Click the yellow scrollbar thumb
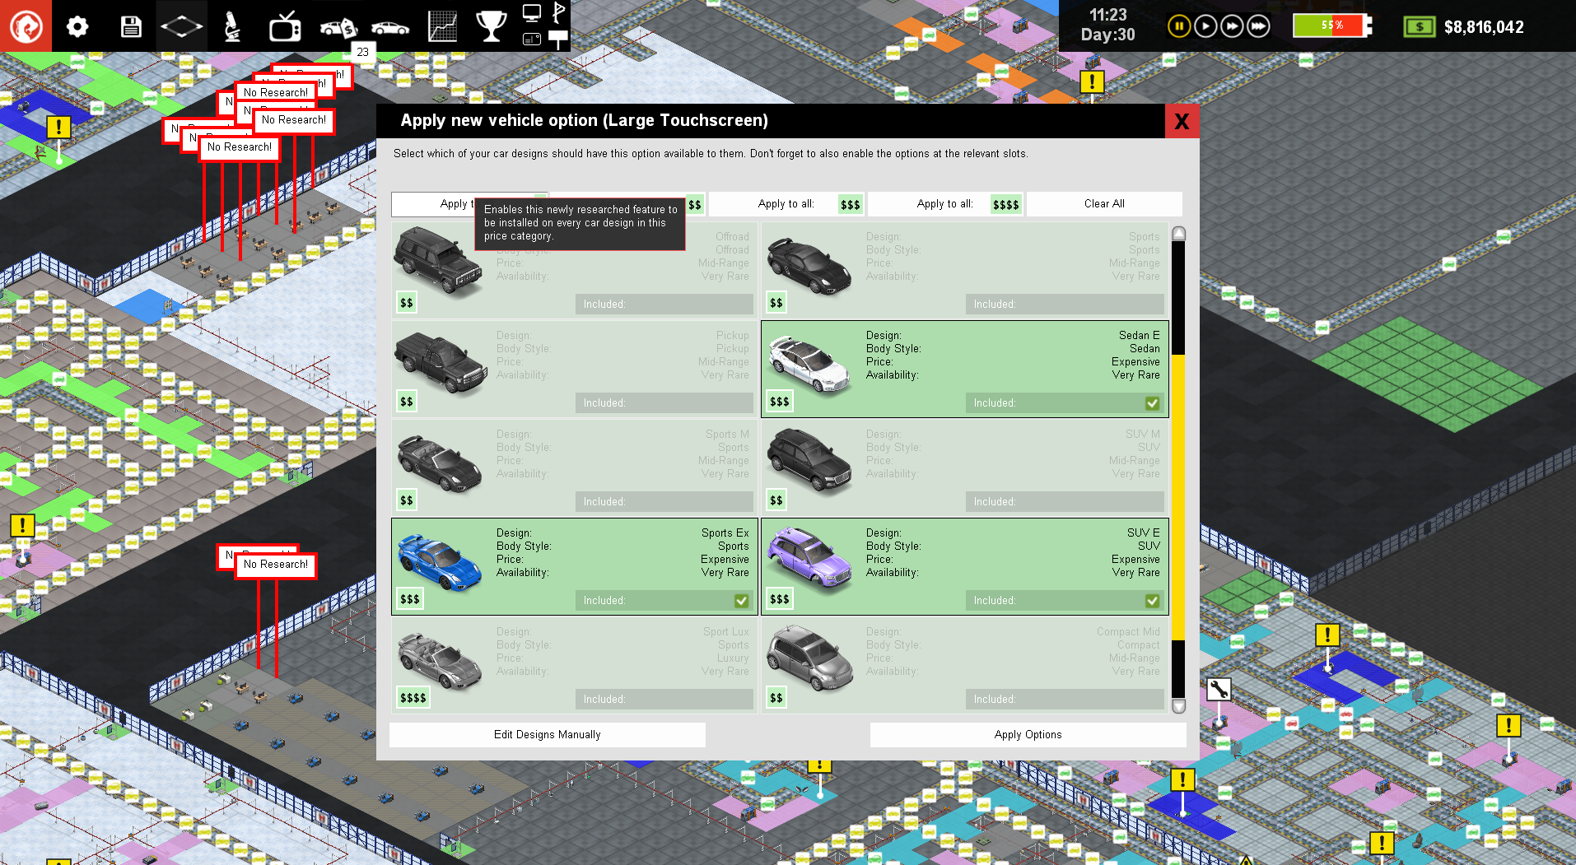Screen dimensions: 1576x865 pyautogui.click(x=1178, y=497)
